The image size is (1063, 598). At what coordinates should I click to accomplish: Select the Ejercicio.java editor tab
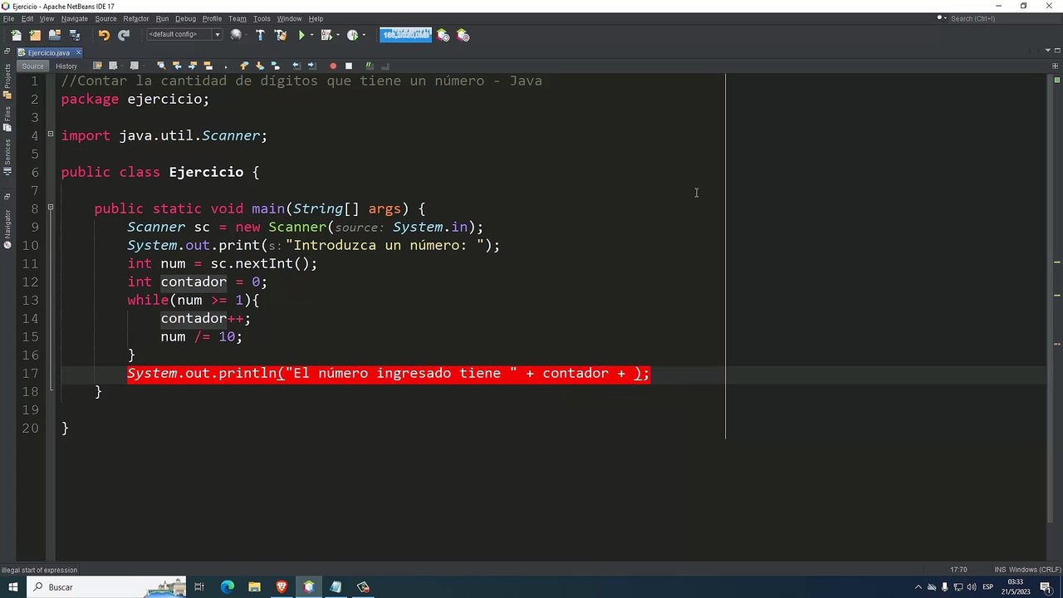coord(48,52)
